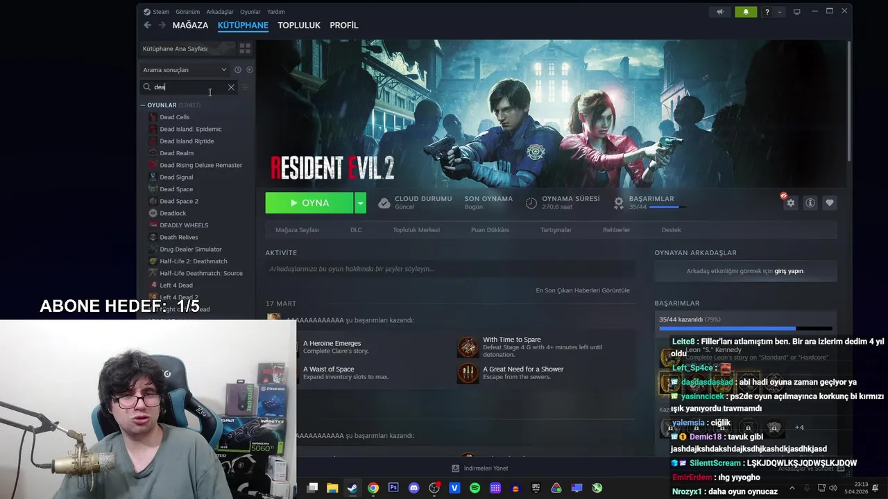Click the library search field
The width and height of the screenshot is (888, 499).
189,87
